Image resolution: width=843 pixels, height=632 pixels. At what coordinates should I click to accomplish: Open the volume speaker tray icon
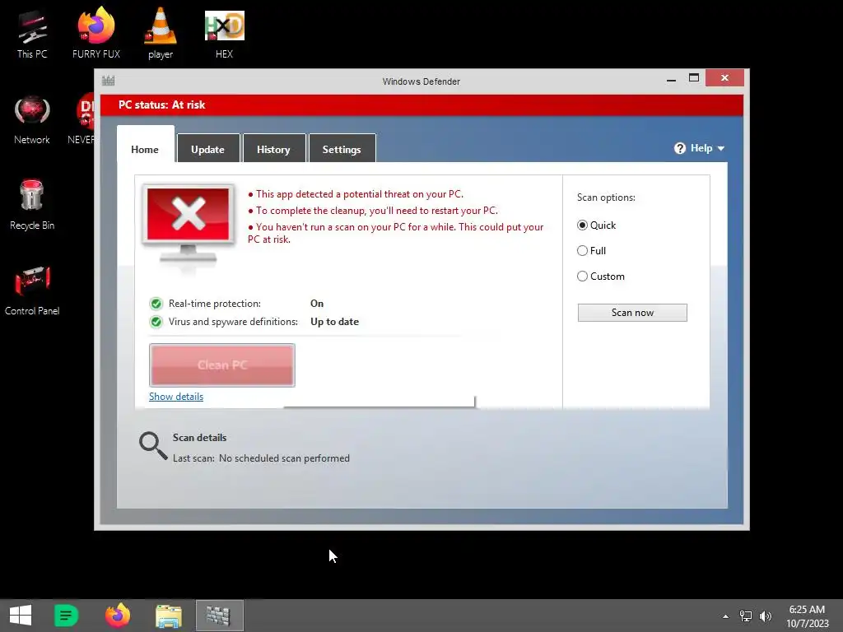(x=766, y=616)
